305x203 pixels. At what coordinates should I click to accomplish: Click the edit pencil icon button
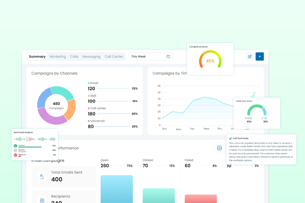tap(250, 57)
